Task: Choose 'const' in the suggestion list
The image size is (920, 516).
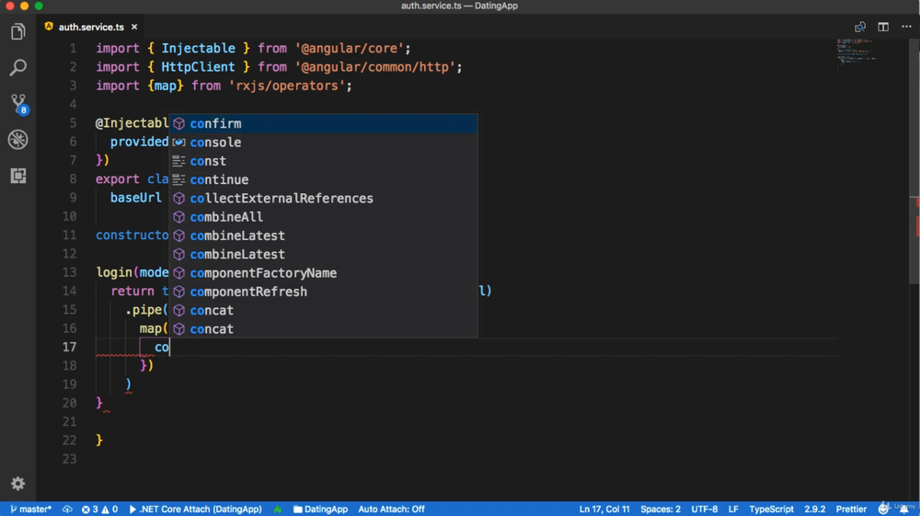Action: click(208, 161)
